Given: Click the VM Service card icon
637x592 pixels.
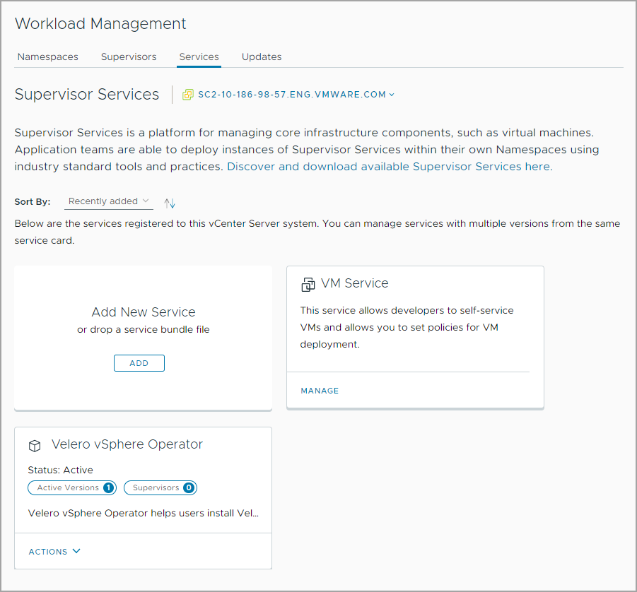Looking at the screenshot, I should tap(308, 284).
